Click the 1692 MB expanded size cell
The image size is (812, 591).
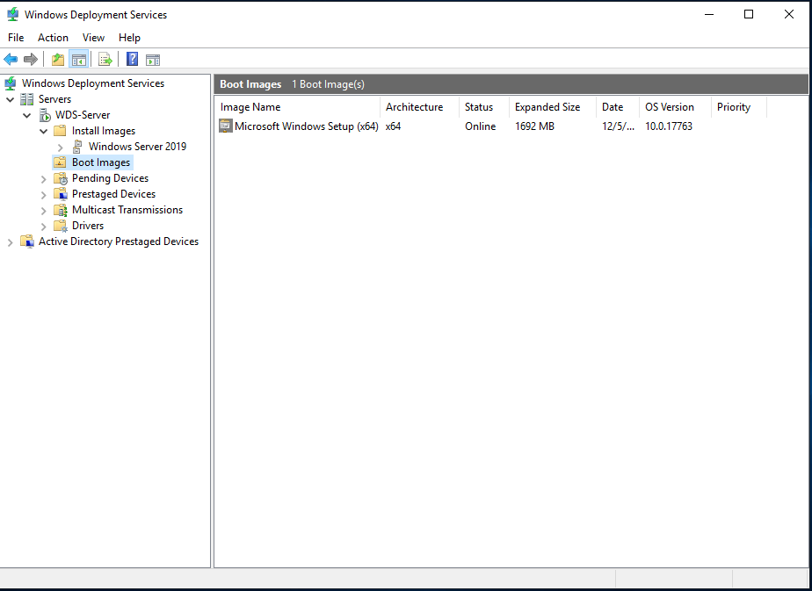(x=534, y=126)
